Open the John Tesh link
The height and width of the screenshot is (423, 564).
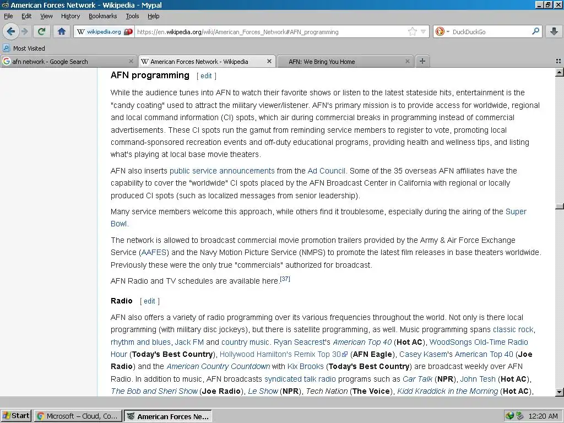coord(478,379)
